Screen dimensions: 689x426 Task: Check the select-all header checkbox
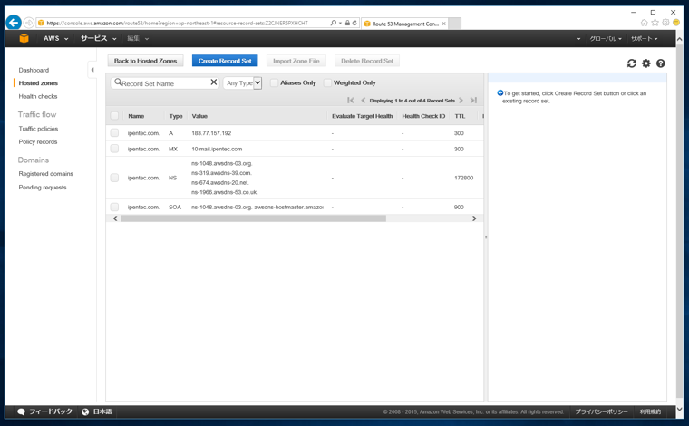pos(114,116)
